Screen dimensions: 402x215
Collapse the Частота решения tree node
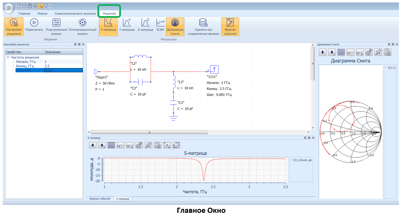(x=8, y=57)
